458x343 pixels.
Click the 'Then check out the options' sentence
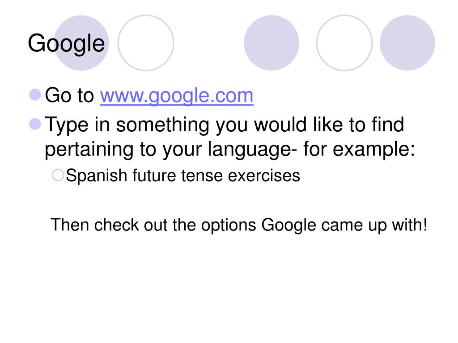point(239,225)
